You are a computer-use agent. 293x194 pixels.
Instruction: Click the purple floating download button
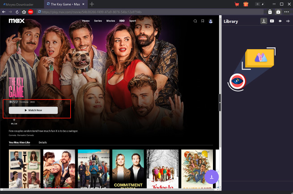(x=212, y=177)
